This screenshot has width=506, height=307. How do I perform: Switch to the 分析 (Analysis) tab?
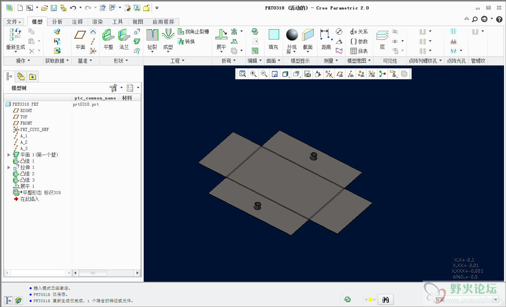point(57,22)
